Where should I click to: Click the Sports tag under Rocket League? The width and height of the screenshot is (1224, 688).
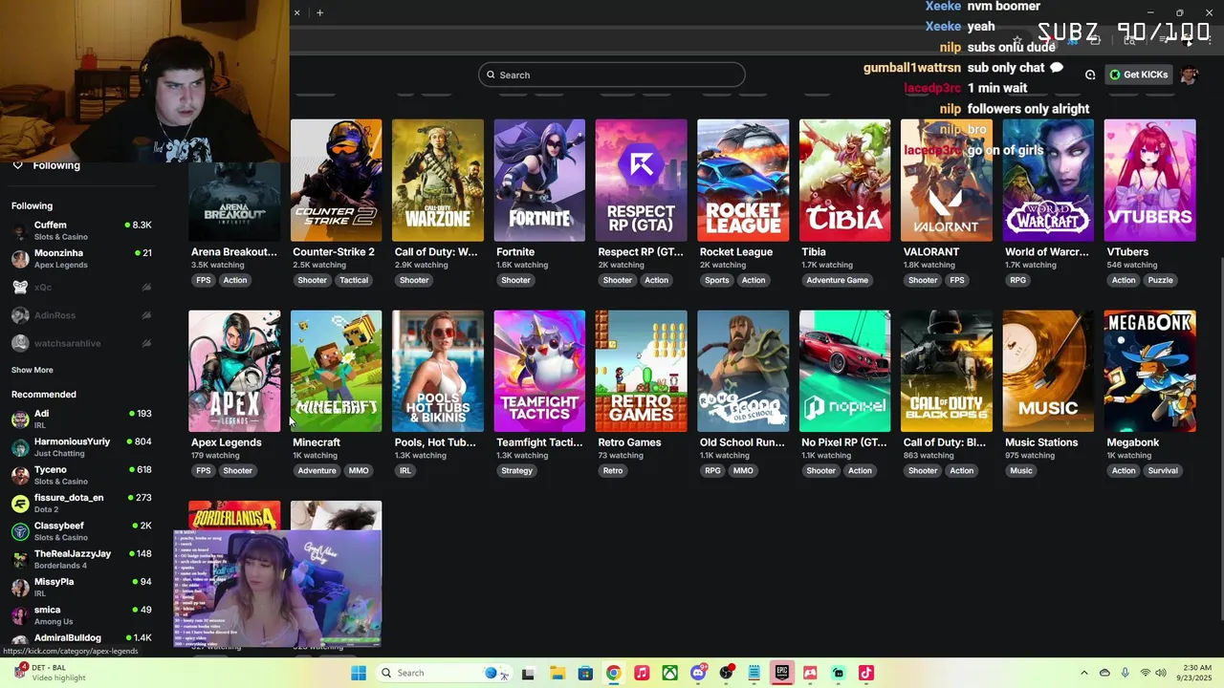(x=717, y=280)
